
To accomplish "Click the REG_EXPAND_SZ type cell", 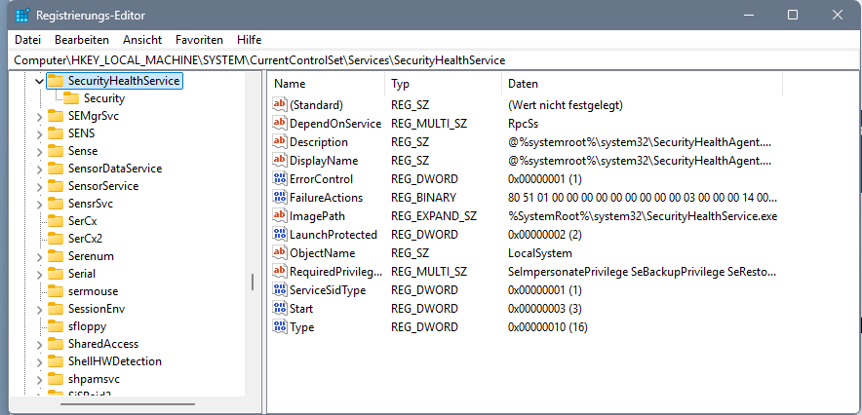I will click(434, 215).
